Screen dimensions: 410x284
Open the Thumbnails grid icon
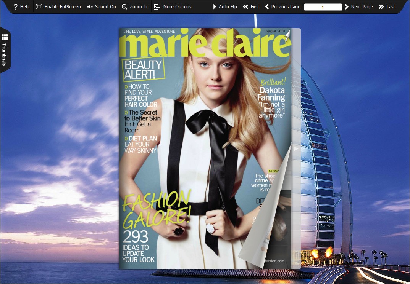[5, 37]
